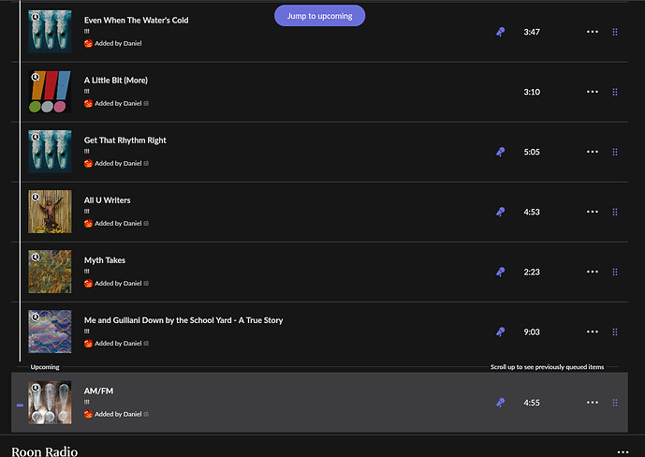
Task: Click lyrics microphone icon for Even When The Water's Cold
Action: [x=501, y=32]
